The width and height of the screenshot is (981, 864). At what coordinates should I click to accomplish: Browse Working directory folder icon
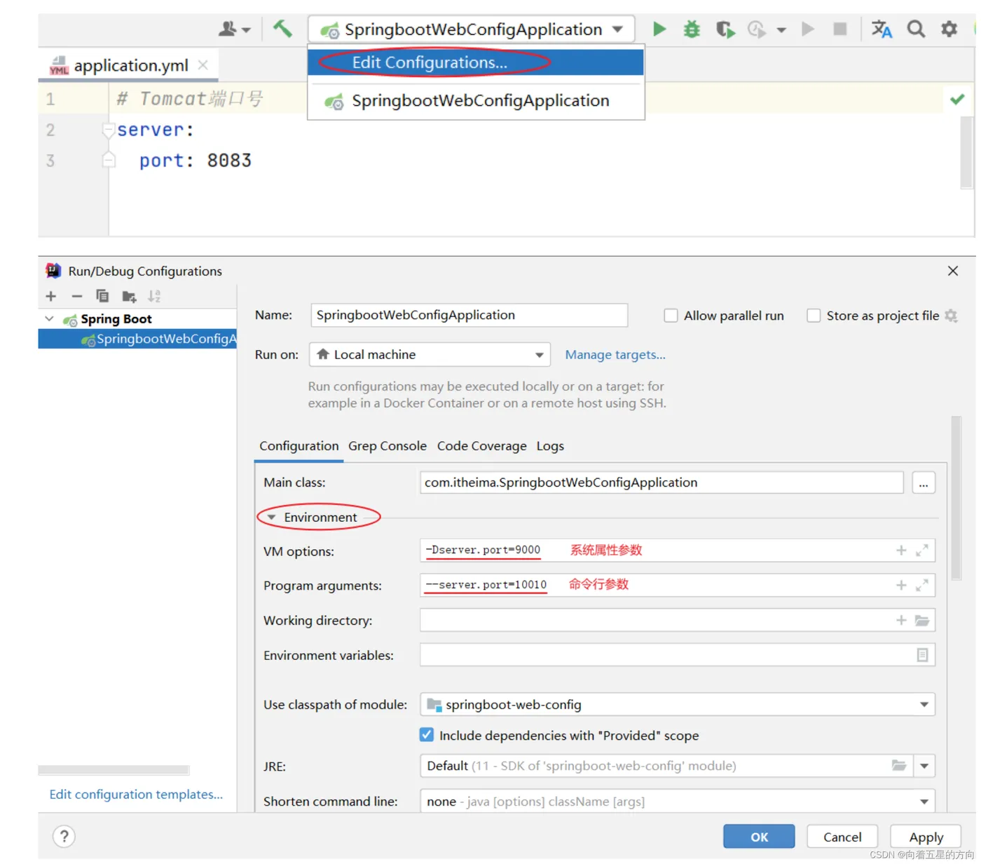(922, 620)
